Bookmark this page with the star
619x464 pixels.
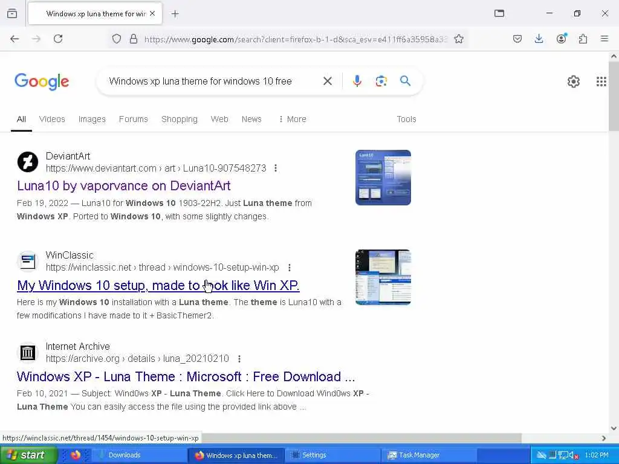pos(459,39)
